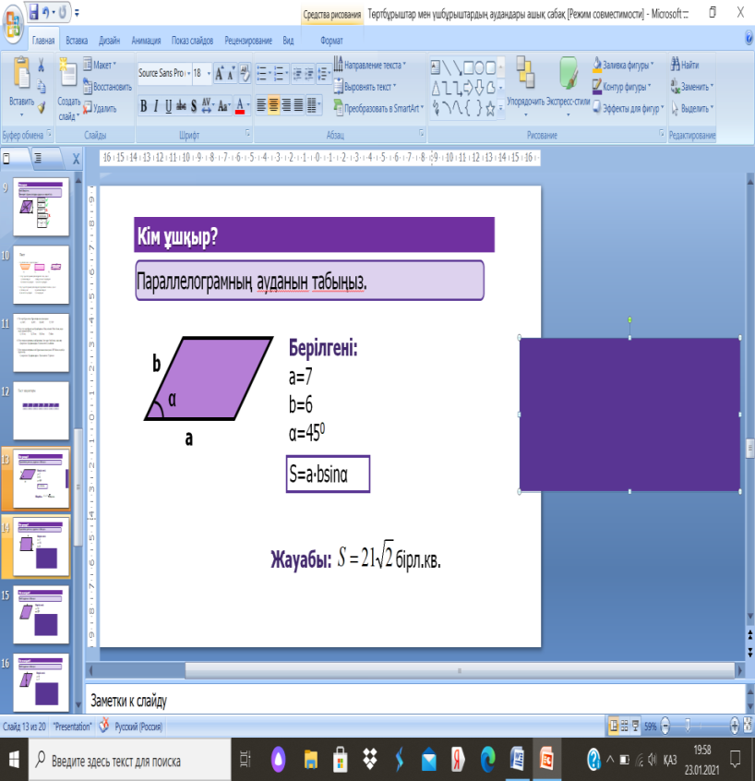Open the Макет layout dropdown
Screen dimensions: 755x781
[x=100, y=65]
